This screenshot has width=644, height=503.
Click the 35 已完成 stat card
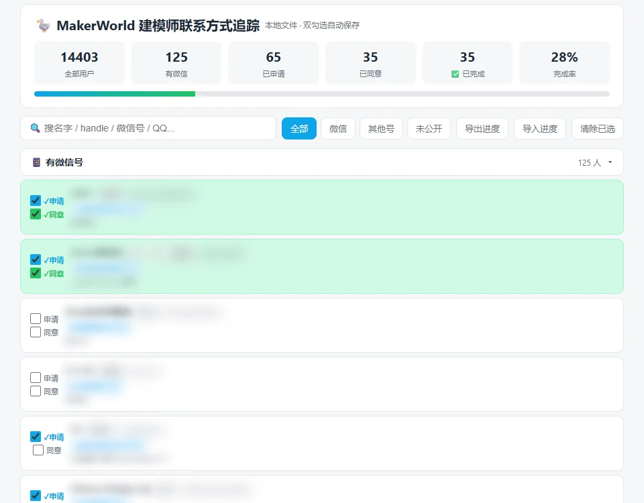(x=468, y=63)
